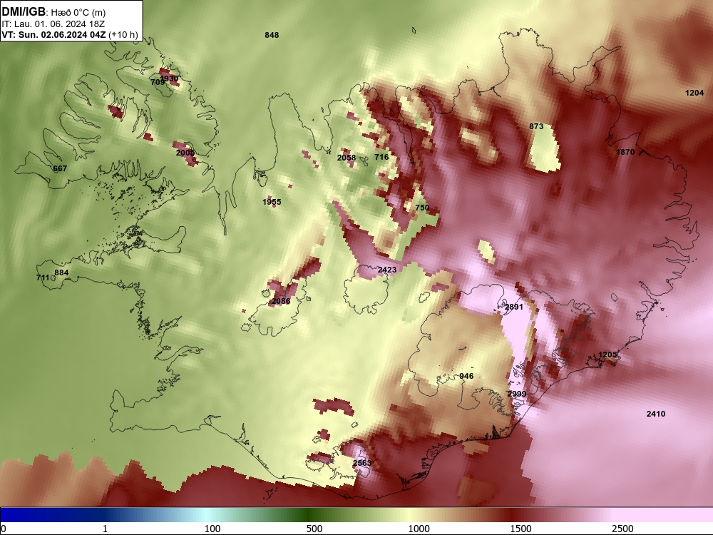This screenshot has width=713, height=535.
Task: Click the 2500 label on the color scale
Action: (x=622, y=529)
